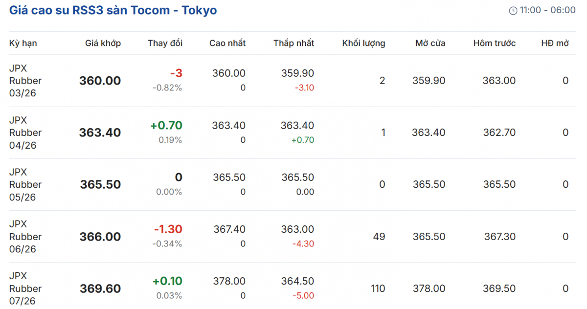Click the 11:00 - 06:00 time range

547,10
